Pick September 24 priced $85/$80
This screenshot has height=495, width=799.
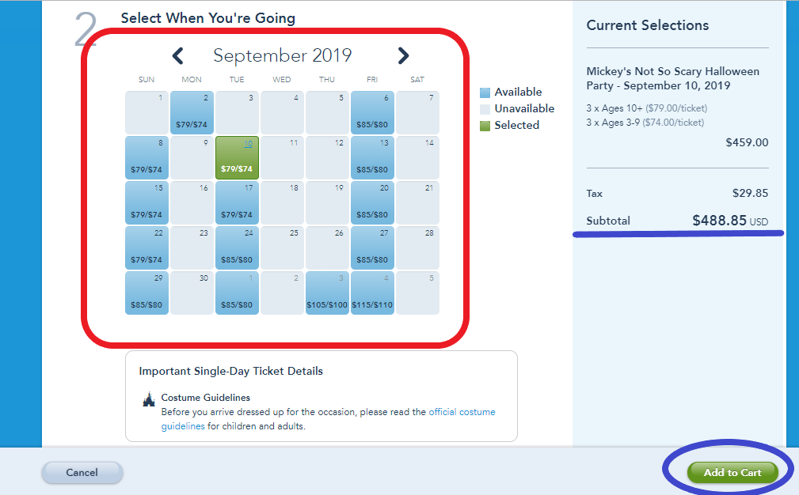coord(237,247)
